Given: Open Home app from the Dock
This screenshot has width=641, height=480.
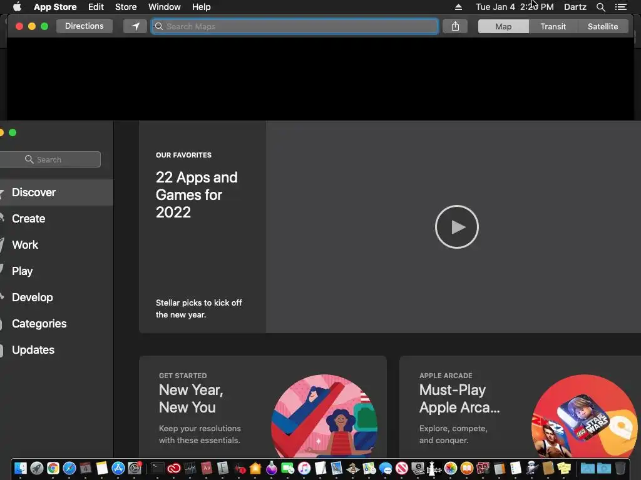Looking at the screenshot, I should [255, 468].
